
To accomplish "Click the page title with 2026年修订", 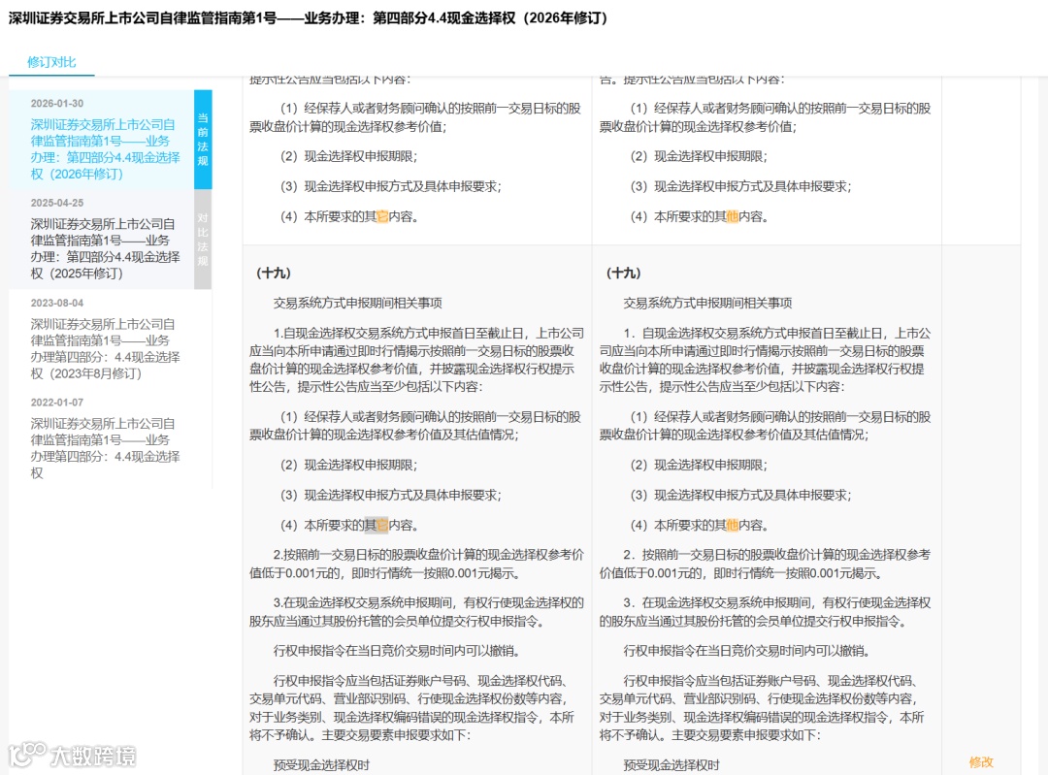I will pyautogui.click(x=309, y=18).
